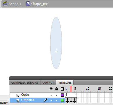Click frame 15 on the timeline ruler
The image size is (113, 105).
point(99,89)
